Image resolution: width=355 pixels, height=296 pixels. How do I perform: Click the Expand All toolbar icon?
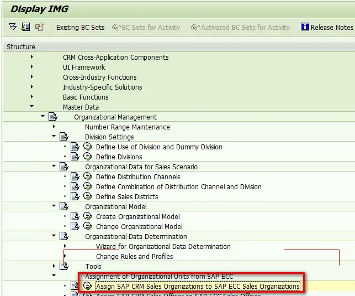(13, 27)
